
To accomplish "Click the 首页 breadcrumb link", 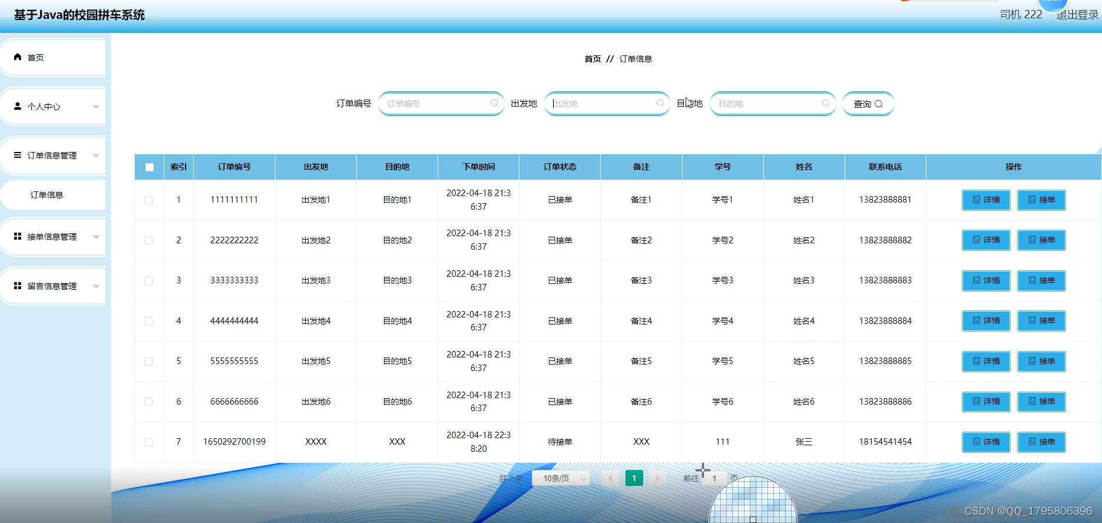I will pos(593,59).
